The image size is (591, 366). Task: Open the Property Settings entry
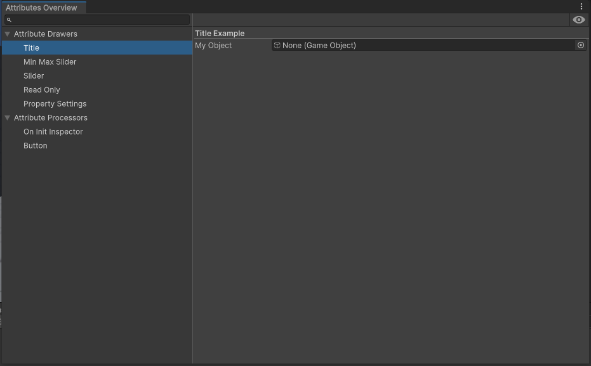[x=55, y=104]
